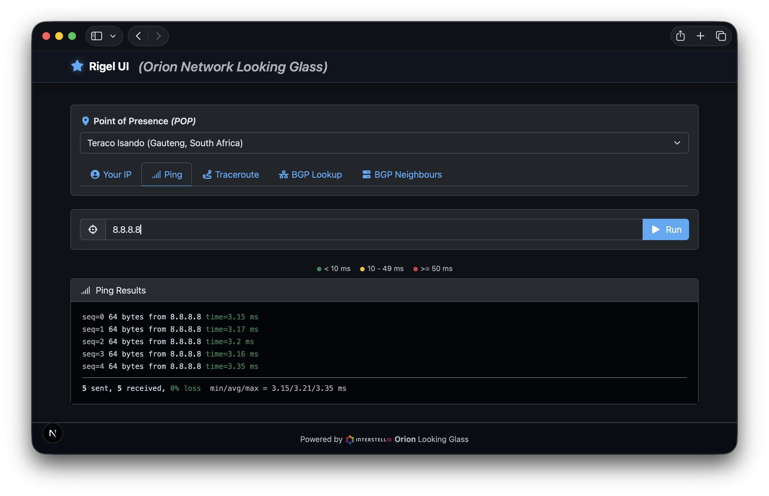Open the Next.js dev tools badge
Screen dimensions: 769x496
click(x=53, y=433)
